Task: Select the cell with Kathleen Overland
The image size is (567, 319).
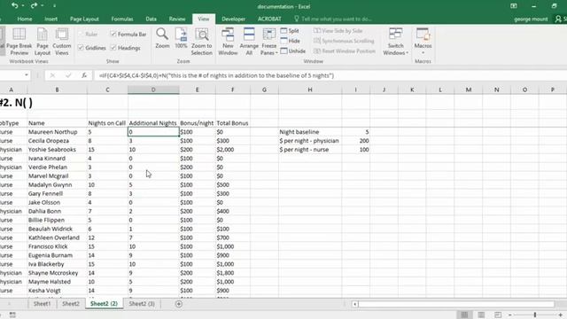Action: click(x=57, y=237)
